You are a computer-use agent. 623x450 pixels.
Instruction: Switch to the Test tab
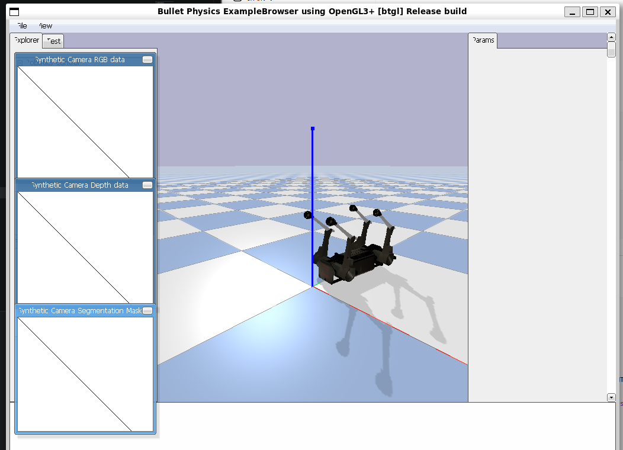pyautogui.click(x=53, y=41)
